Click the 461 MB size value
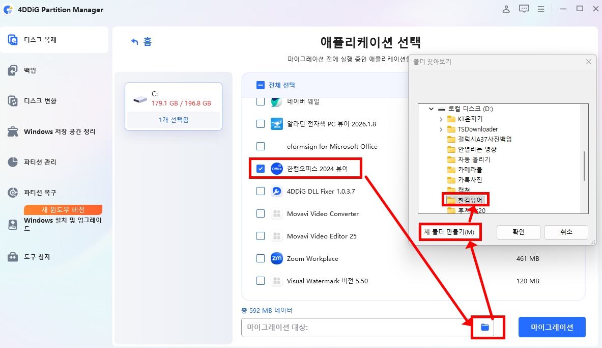This screenshot has height=348, width=602. [528, 259]
